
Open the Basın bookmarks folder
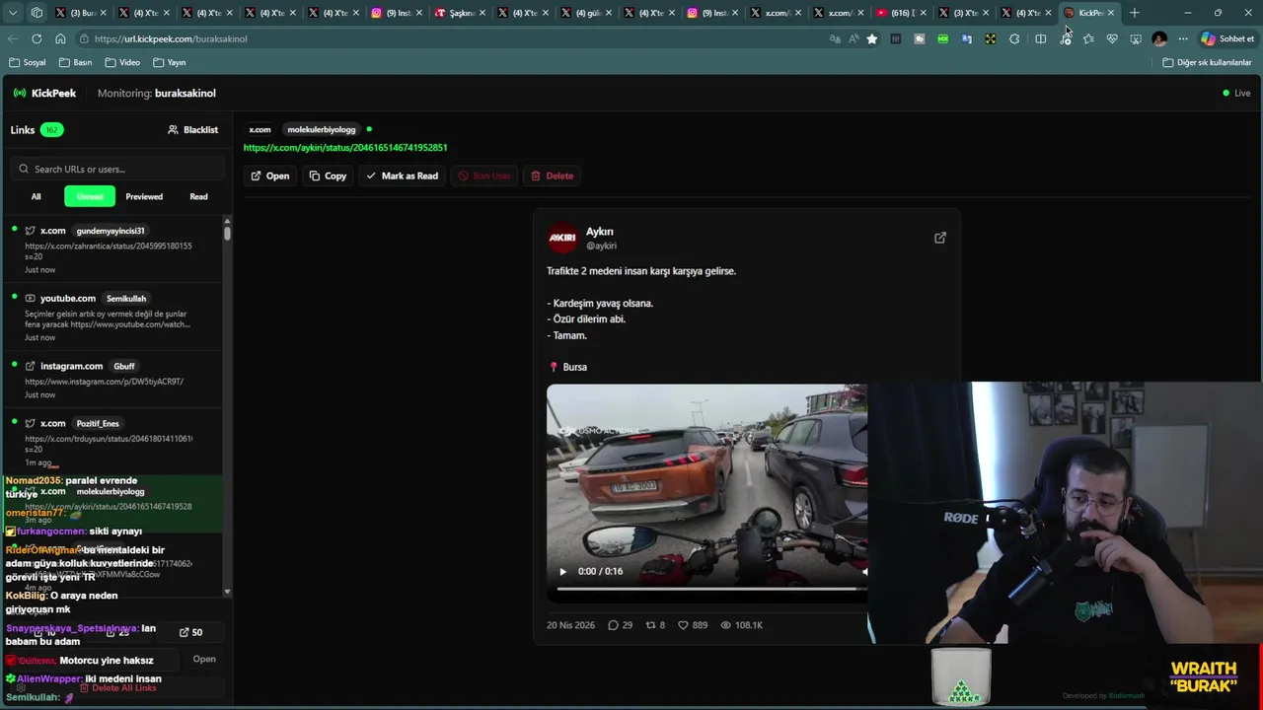76,62
